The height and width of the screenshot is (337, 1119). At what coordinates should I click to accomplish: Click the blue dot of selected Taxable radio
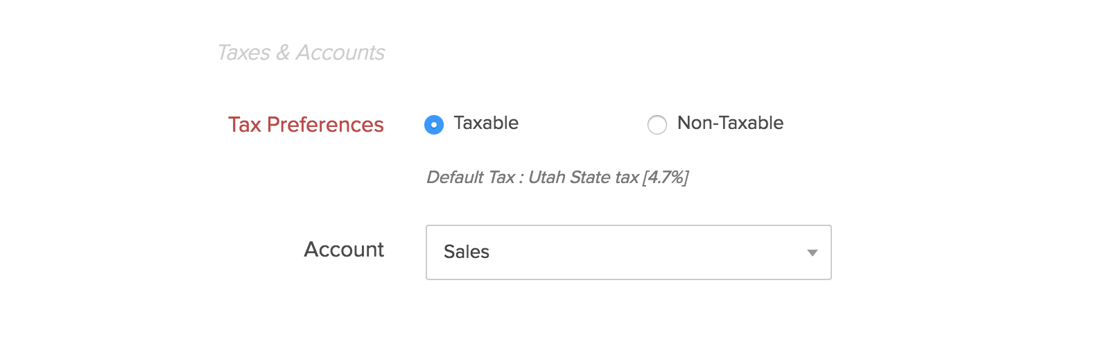(x=434, y=125)
